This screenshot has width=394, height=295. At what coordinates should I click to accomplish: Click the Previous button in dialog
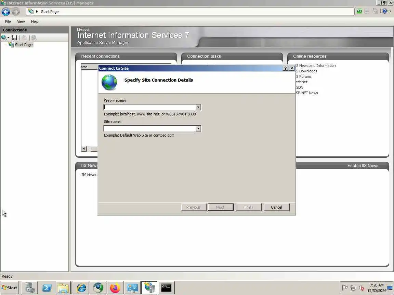click(x=194, y=207)
